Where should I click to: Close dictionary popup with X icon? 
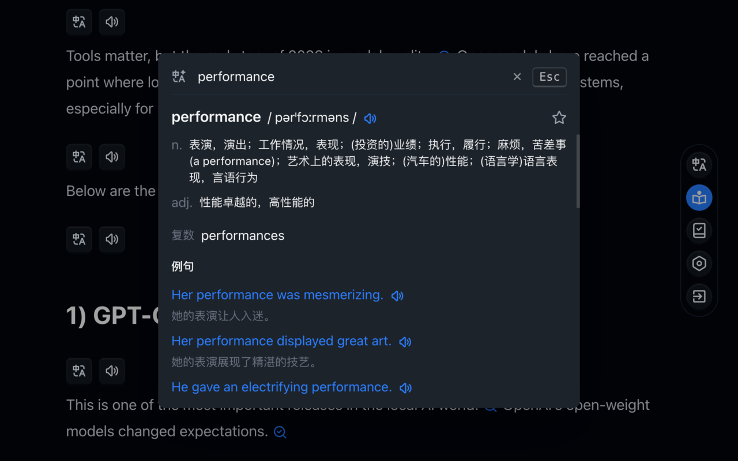(517, 77)
